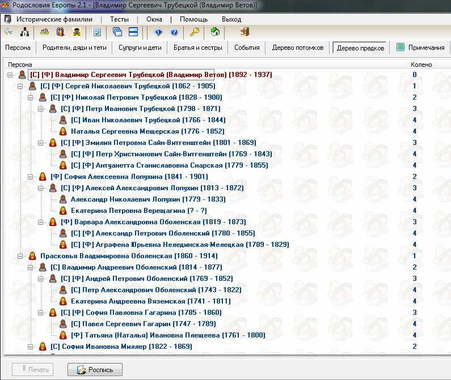
Task: Click the crown toolbar icon
Action: [45, 32]
